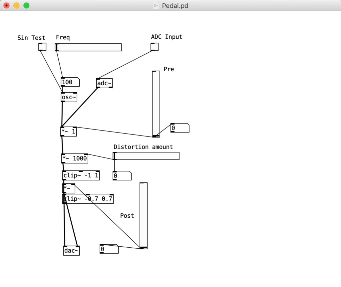341x287 pixels.
Task: Select the *~ 1 multiplier object
Action: click(68, 132)
